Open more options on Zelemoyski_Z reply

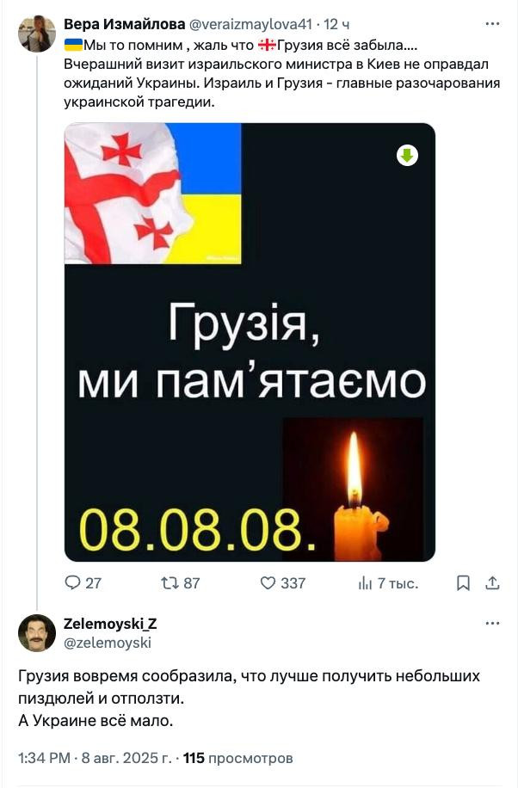[492, 623]
